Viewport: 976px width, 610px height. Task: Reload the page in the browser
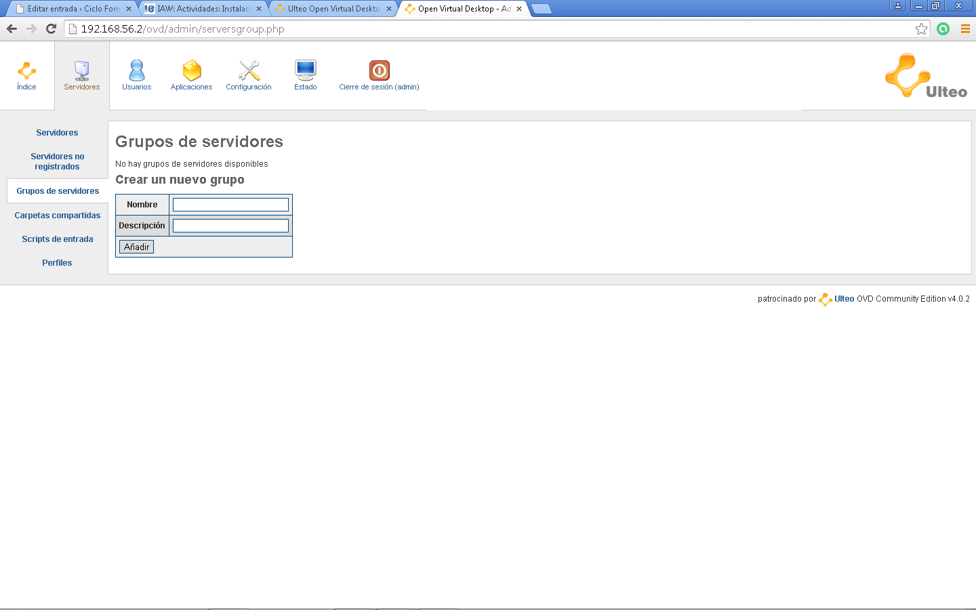51,28
